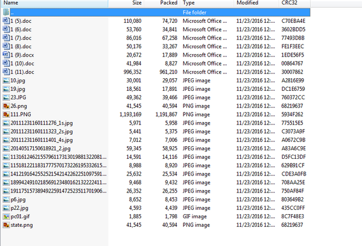Click the CRC32 value CDE3A0FB
Image resolution: width=362 pixels, height=246 pixels.
coord(294,174)
